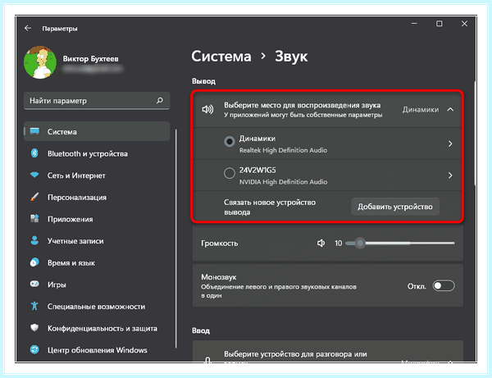Click the Сеть и Интернет wifi icon
The width and height of the screenshot is (492, 378).
[x=34, y=175]
